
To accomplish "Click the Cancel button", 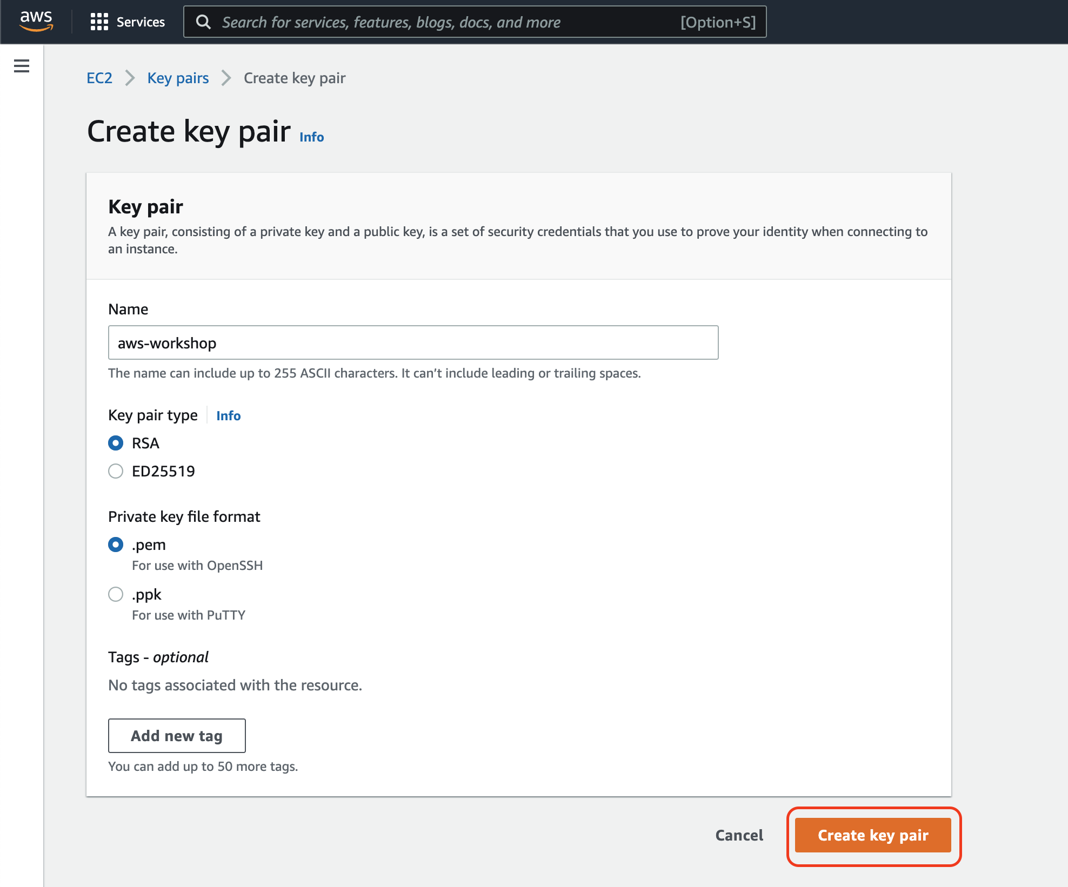I will (x=739, y=835).
